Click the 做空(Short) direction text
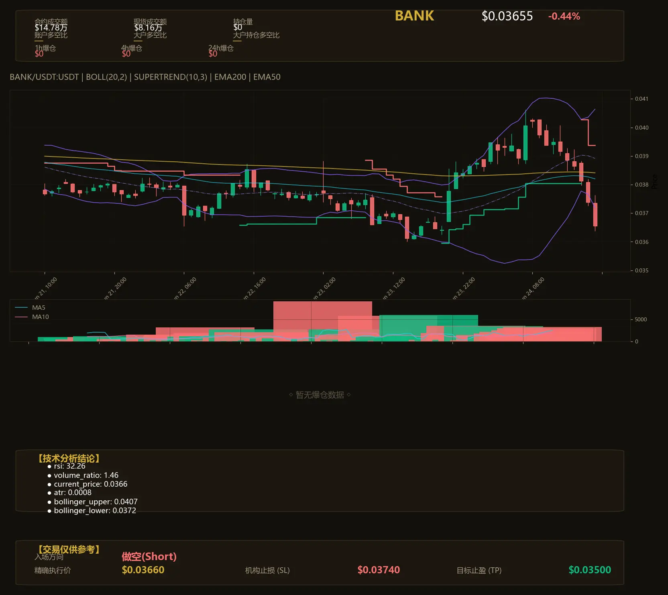The width and height of the screenshot is (668, 595). [x=149, y=556]
